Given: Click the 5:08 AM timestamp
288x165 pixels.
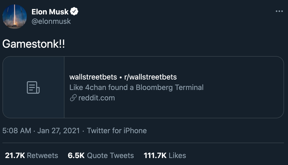Looking at the screenshot, I should [x=17, y=131].
